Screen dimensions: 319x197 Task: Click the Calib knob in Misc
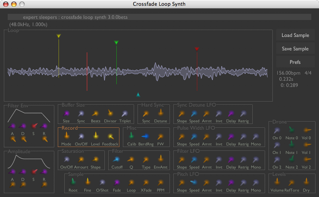point(131,136)
